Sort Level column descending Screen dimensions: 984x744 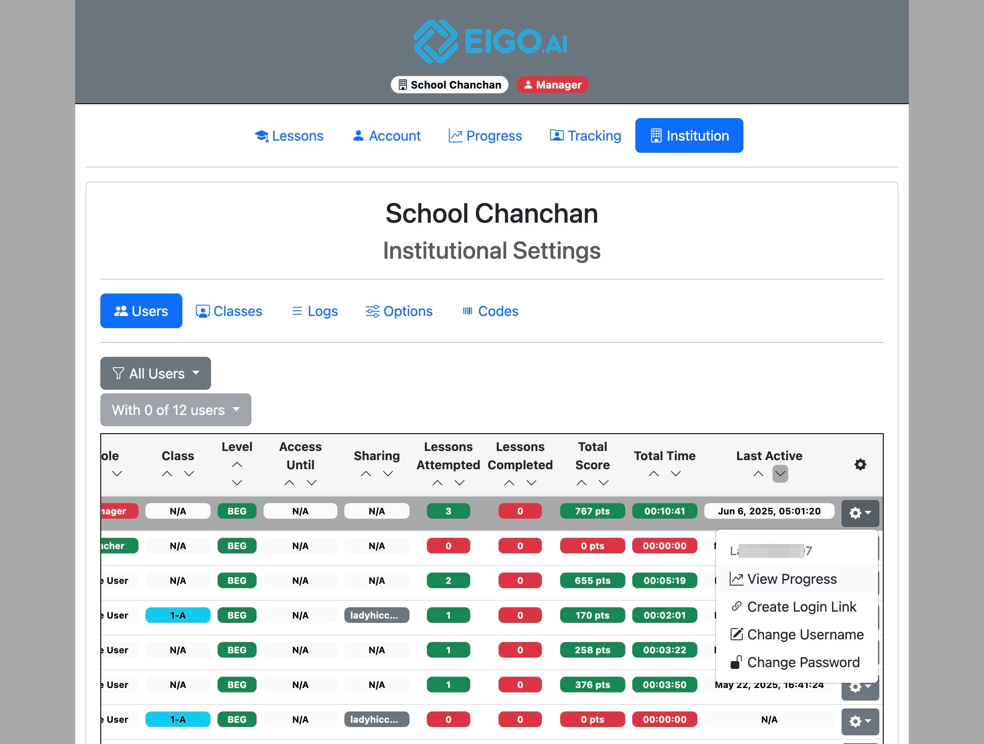[x=237, y=483]
